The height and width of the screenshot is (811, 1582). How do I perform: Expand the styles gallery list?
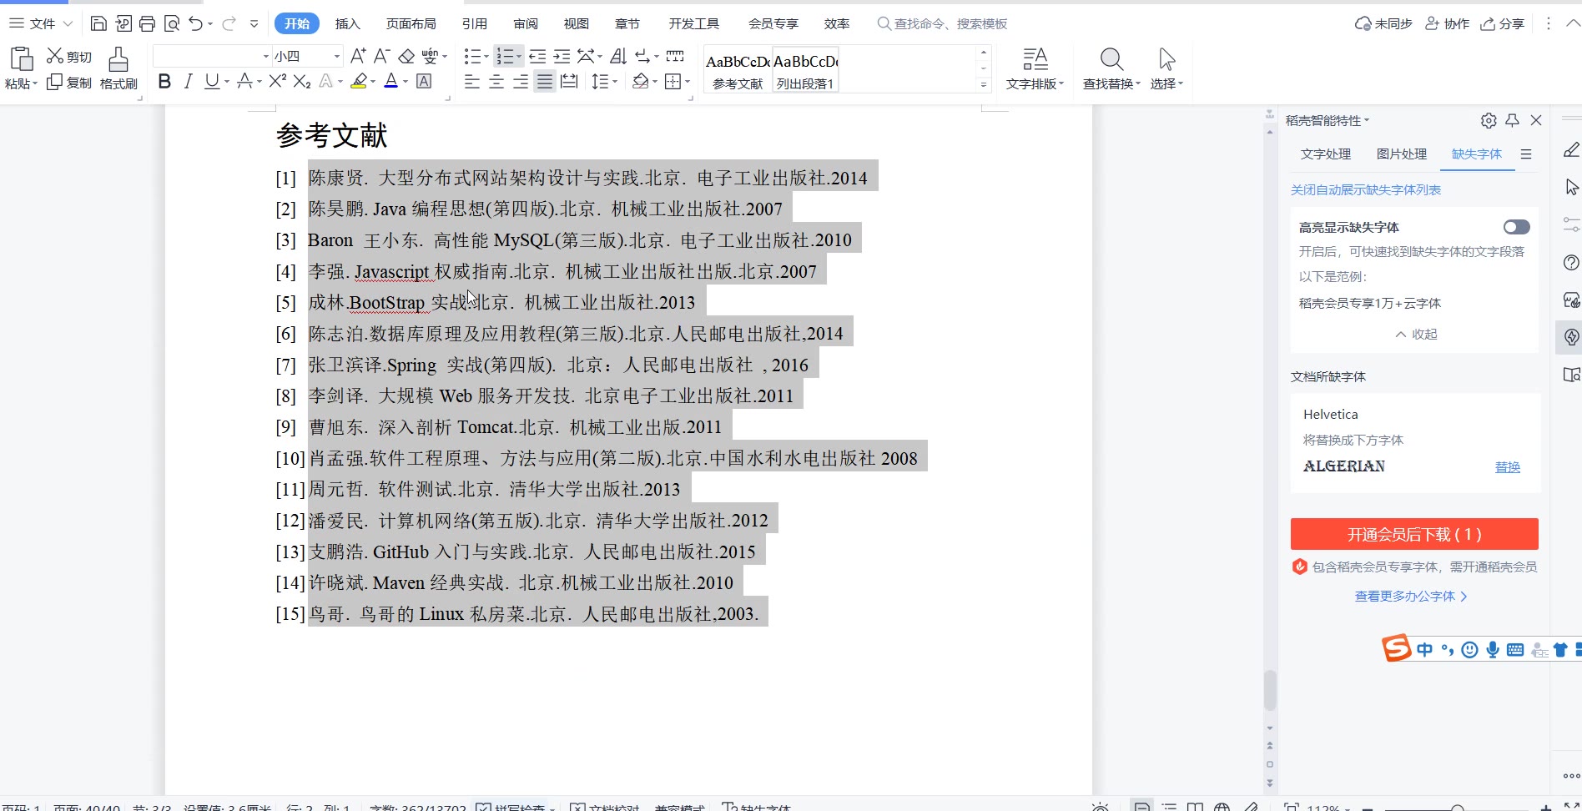[984, 84]
